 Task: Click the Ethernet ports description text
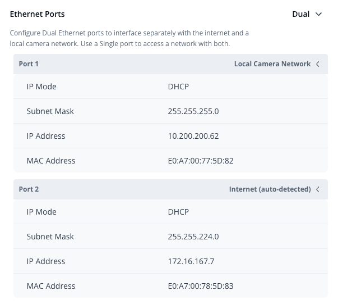(129, 38)
